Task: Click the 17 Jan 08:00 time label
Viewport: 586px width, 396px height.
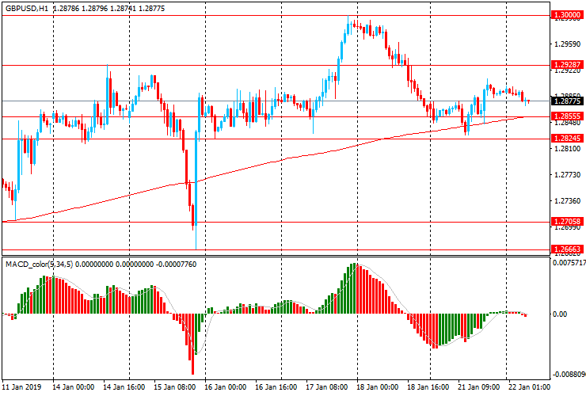Action: pyautogui.click(x=327, y=386)
